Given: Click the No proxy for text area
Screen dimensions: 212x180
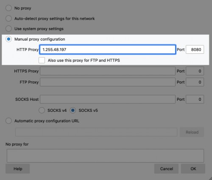Looking at the screenshot, I should pos(105,156).
